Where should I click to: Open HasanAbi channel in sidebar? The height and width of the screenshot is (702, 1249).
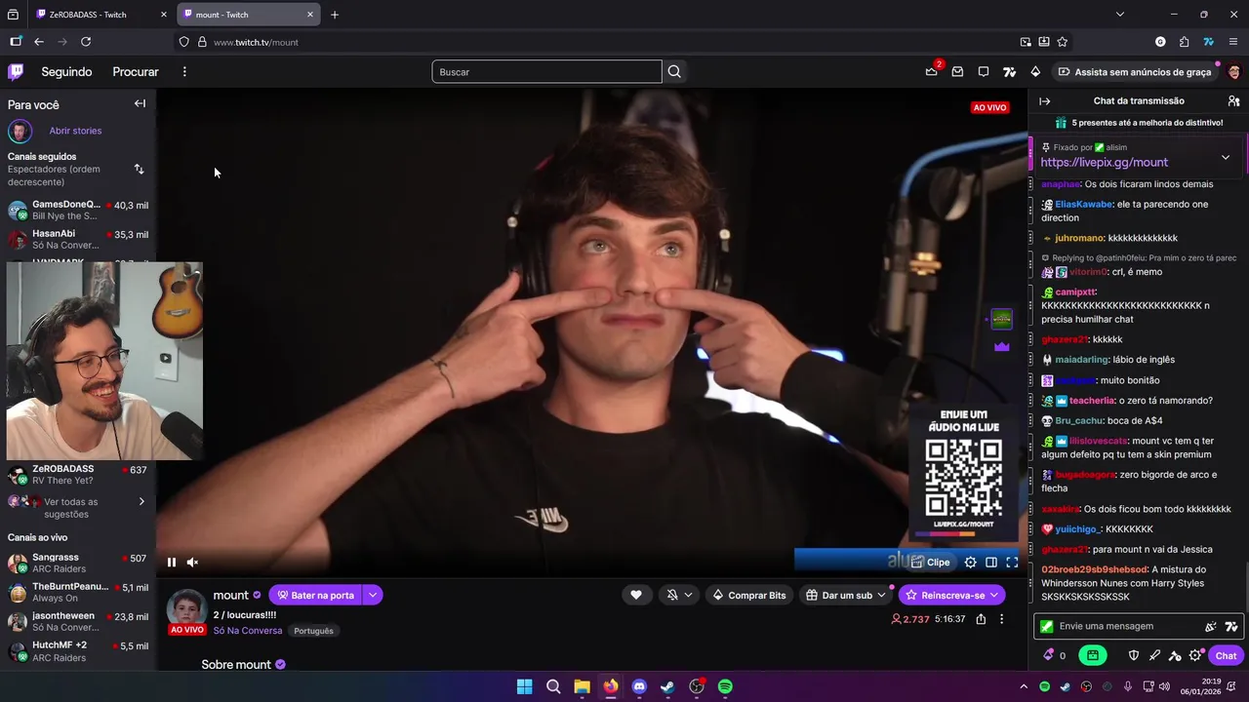tap(78, 239)
